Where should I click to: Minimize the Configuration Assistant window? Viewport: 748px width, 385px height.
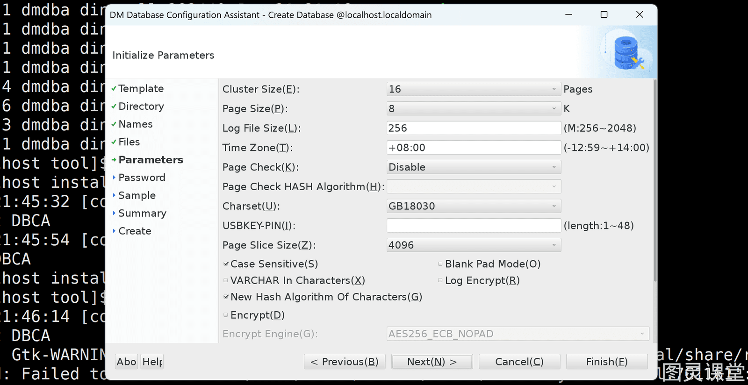click(568, 14)
